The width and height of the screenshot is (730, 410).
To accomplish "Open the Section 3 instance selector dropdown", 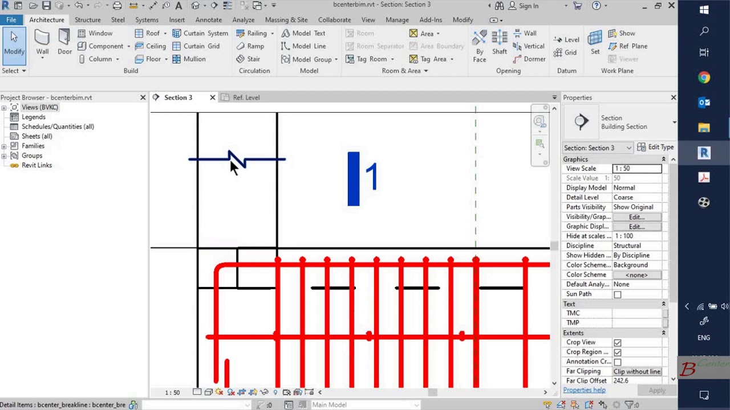I will pyautogui.click(x=628, y=148).
